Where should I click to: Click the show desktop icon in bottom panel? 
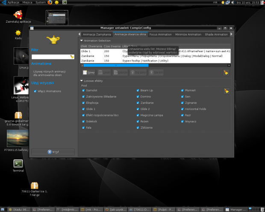(3, 209)
